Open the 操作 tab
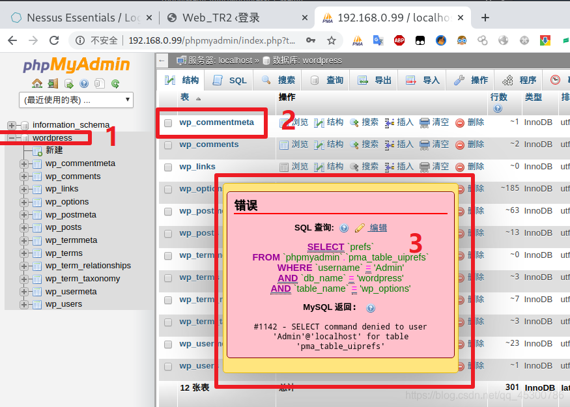The height and width of the screenshot is (407, 570). pos(471,80)
